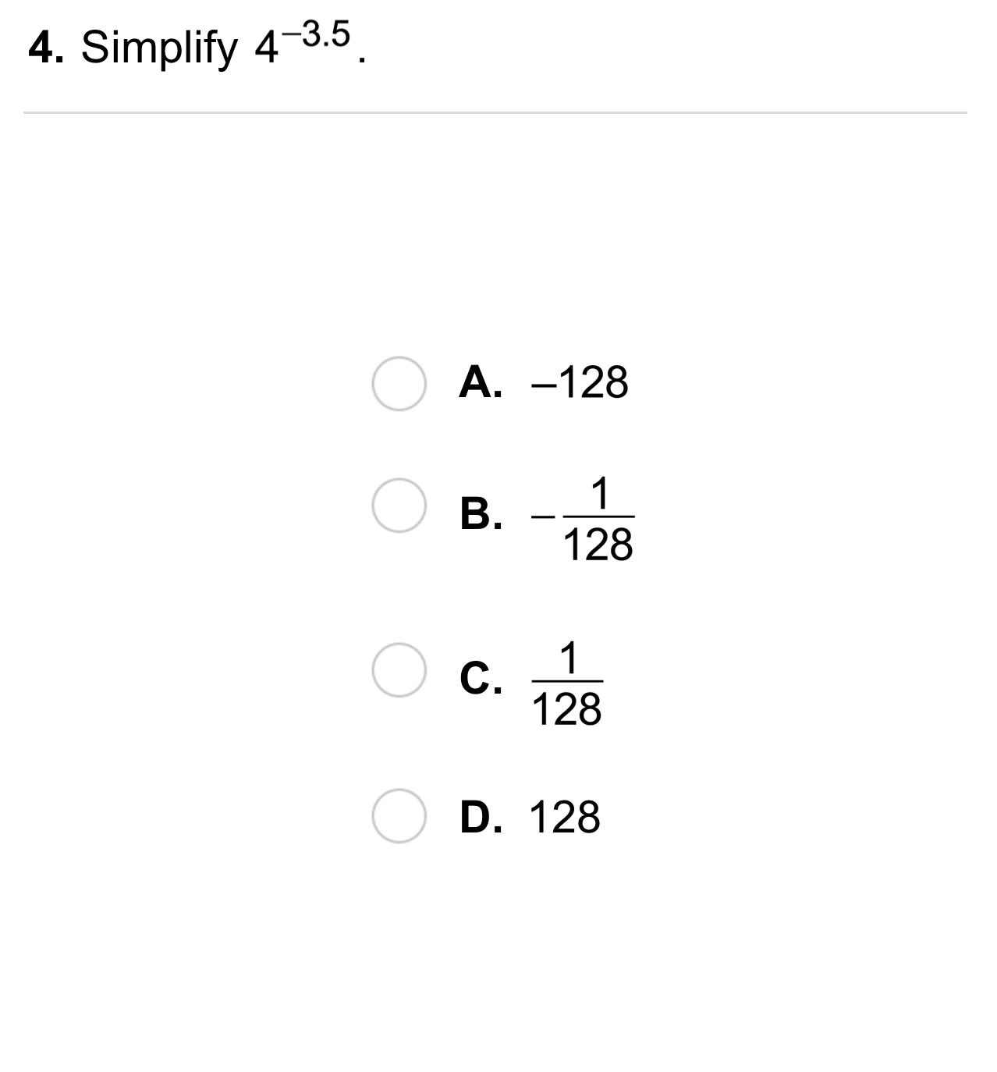
Task: Click the positive 1/128 fraction answer
Action: point(566,683)
